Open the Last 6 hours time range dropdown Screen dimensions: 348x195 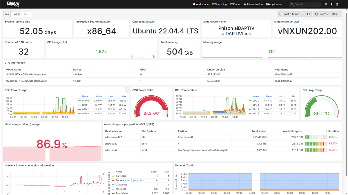pos(291,14)
